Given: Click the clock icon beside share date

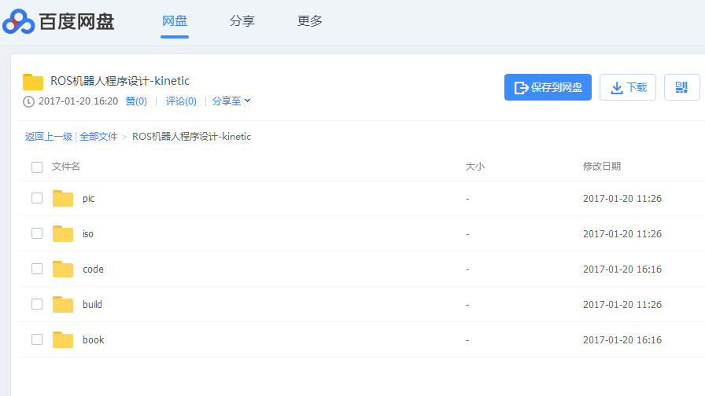Looking at the screenshot, I should [28, 101].
